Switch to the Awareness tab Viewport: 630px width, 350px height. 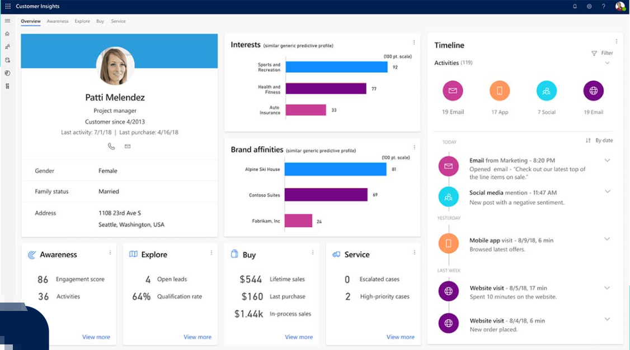click(58, 21)
